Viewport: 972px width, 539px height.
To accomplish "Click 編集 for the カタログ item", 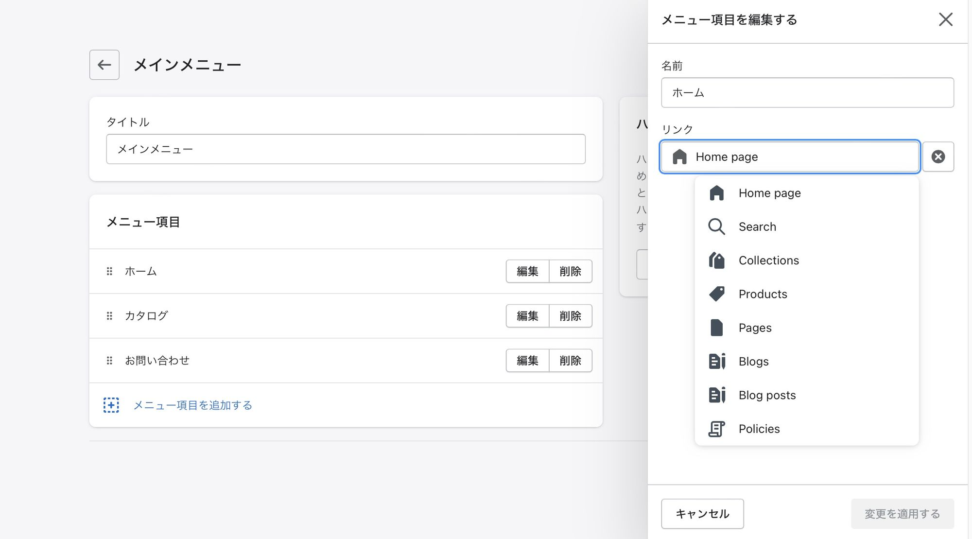I will tap(527, 316).
